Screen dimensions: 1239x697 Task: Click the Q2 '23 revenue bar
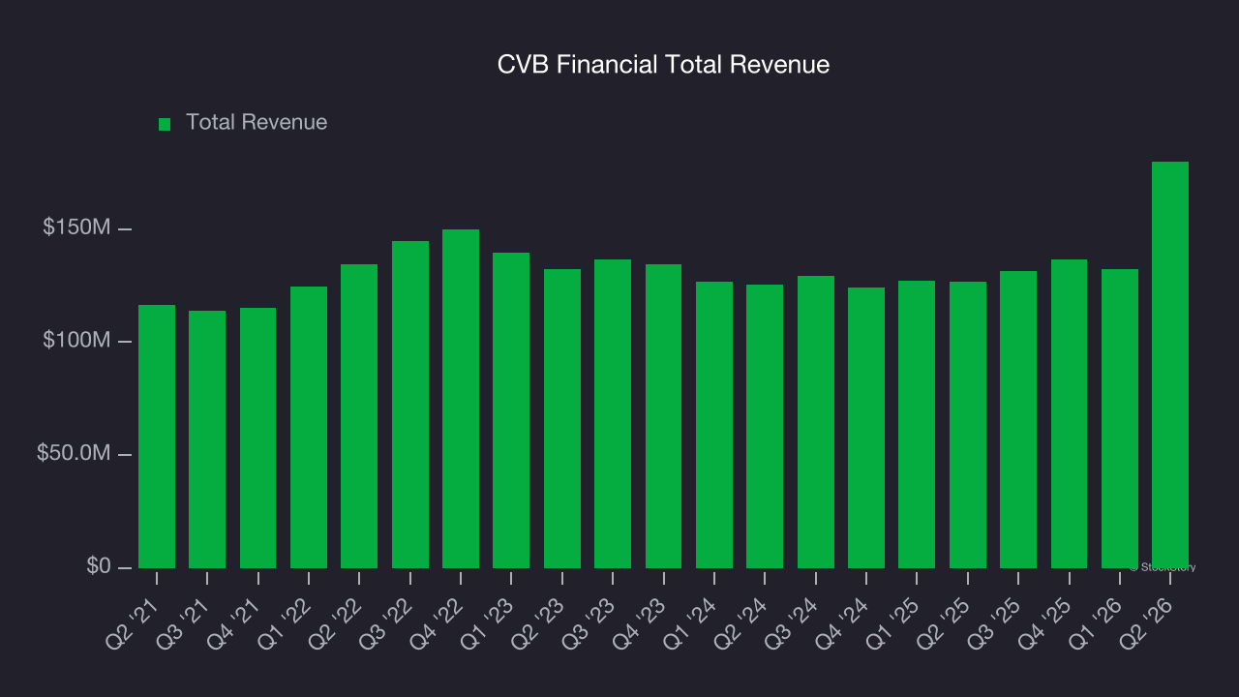[x=562, y=418]
